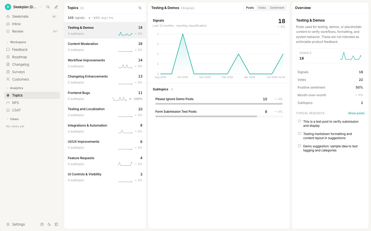Open the Please Ignore Demo Posts subtopic
Screen dimensions: 371x231
coord(219,100)
